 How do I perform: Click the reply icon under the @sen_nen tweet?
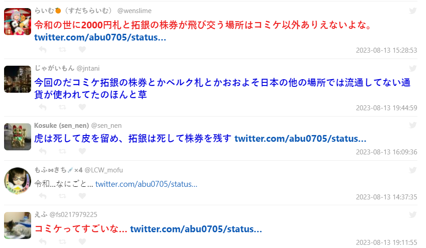tap(43, 151)
